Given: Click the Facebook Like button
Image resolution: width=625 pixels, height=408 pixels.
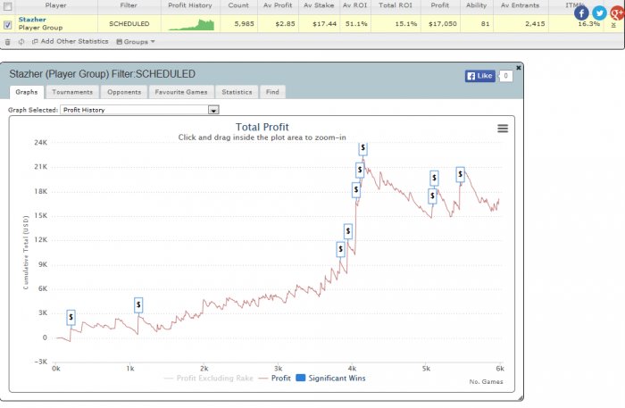Looking at the screenshot, I should click(480, 76).
